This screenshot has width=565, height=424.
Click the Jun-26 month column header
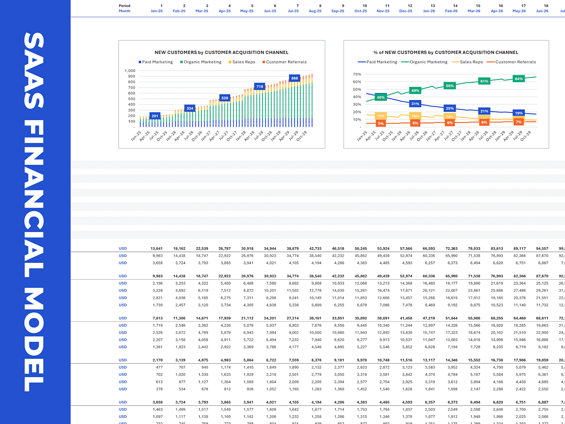click(542, 11)
